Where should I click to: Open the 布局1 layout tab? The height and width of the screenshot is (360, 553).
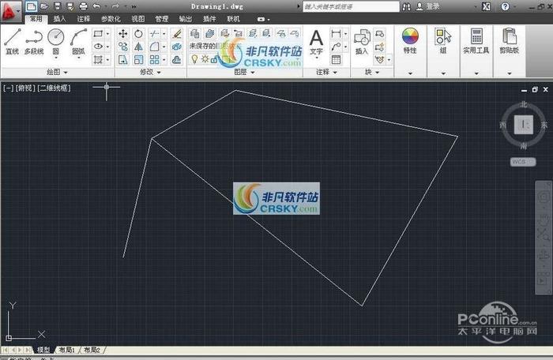pos(66,350)
